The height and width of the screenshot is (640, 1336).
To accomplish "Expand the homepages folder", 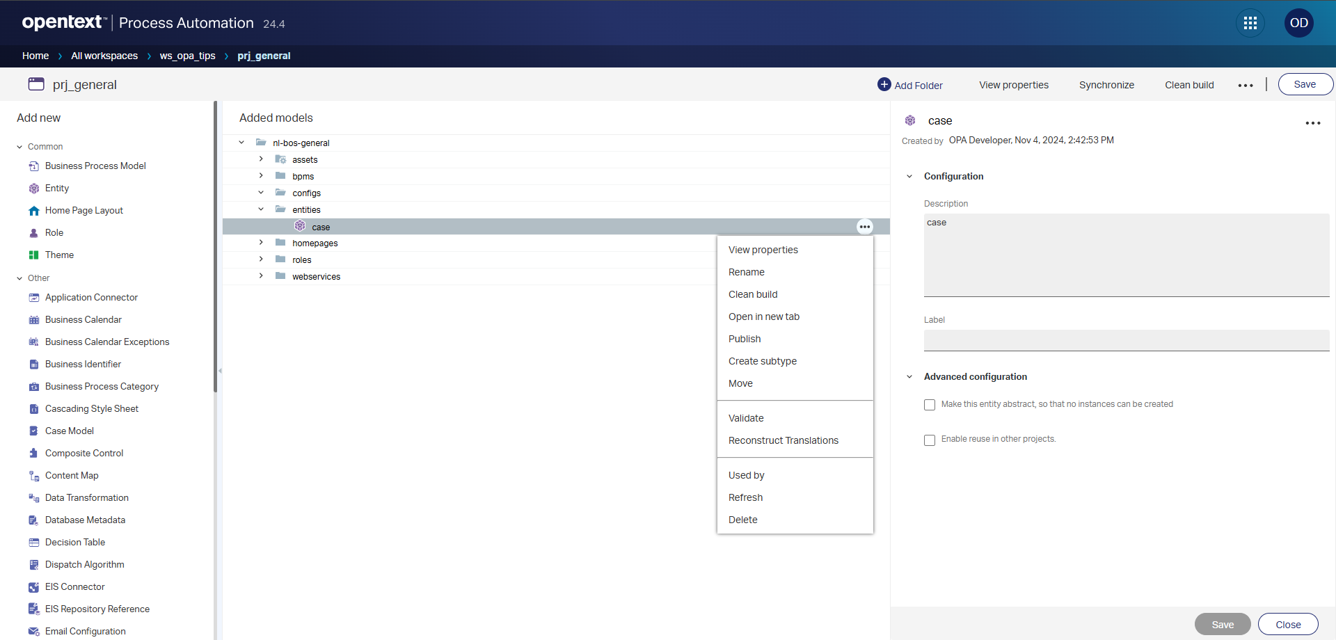I will [x=261, y=243].
